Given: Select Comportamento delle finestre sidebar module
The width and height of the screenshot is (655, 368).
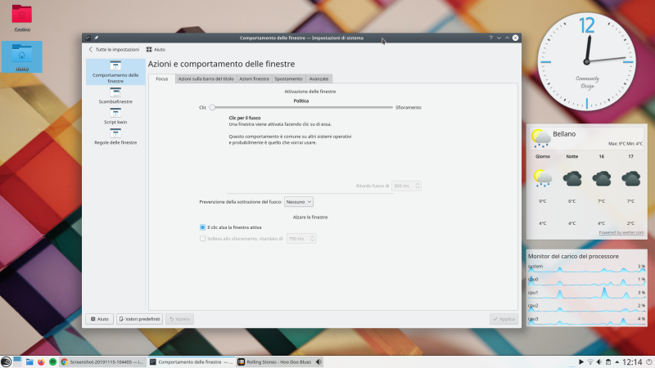Looking at the screenshot, I should click(115, 72).
